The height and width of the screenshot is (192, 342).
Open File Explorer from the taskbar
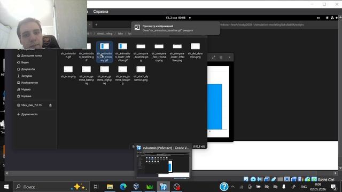tap(110, 187)
